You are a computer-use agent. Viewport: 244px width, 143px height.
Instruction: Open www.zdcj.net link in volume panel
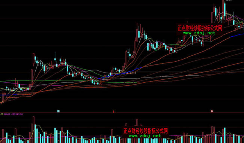click(145, 136)
